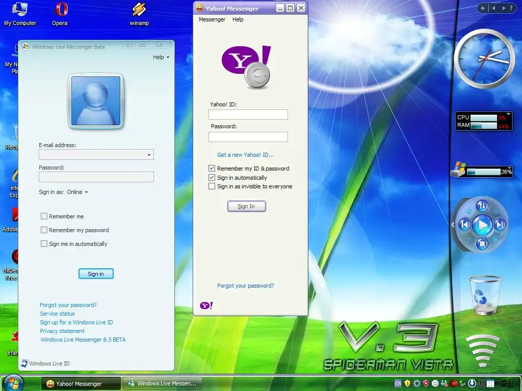Click the sidebar recycle bin gadget
Image resolution: width=522 pixels, height=391 pixels.
pyautogui.click(x=484, y=295)
